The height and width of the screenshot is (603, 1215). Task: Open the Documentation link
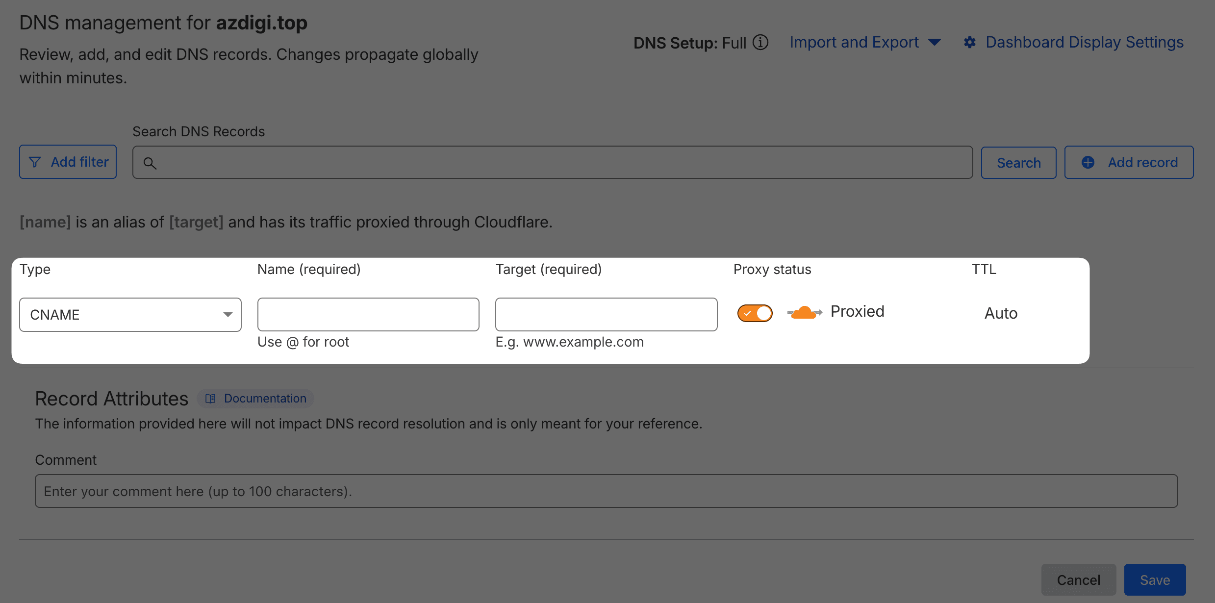pyautogui.click(x=265, y=399)
